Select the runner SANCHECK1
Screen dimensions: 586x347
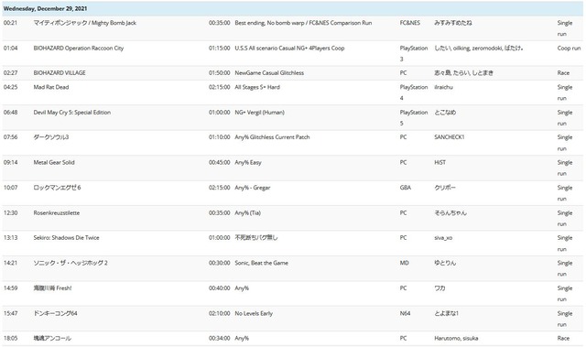450,137
